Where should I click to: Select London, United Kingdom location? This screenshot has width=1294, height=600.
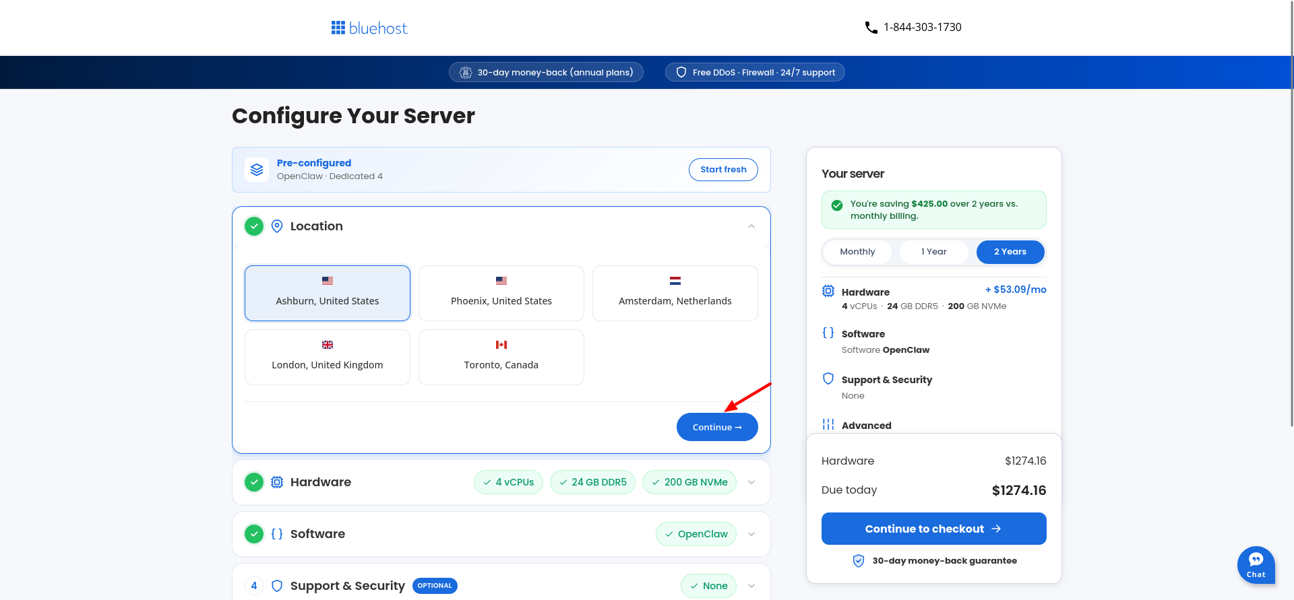328,357
